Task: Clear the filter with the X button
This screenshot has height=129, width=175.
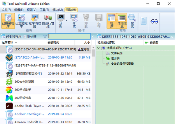Action: [x=93, y=36]
